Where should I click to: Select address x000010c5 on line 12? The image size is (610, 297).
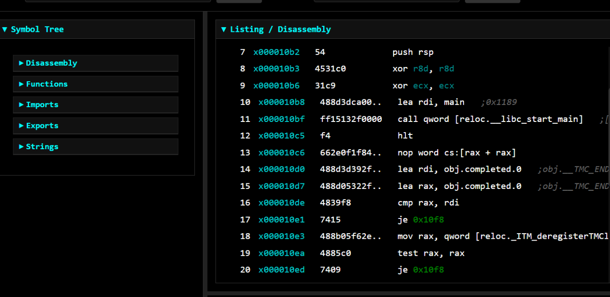(282, 136)
